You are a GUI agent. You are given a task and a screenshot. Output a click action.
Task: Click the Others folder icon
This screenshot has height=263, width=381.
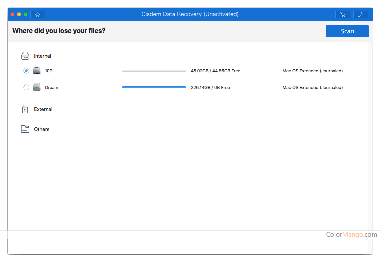[25, 129]
